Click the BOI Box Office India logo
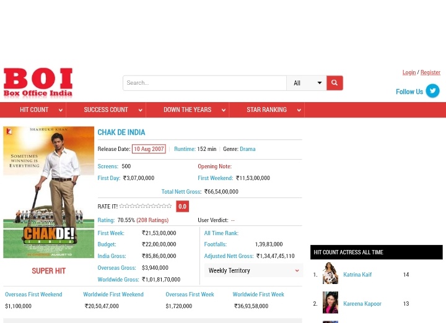 point(38,82)
